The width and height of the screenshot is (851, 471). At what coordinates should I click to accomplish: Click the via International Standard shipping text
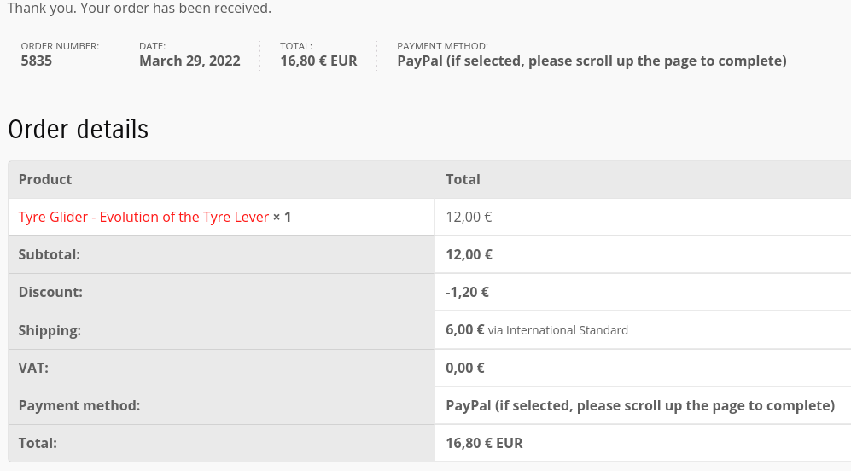(x=558, y=330)
